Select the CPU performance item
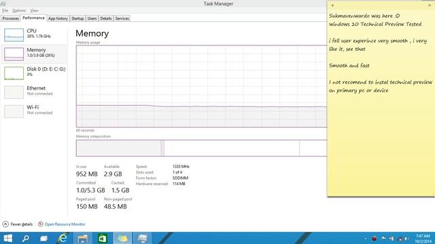 35,35
